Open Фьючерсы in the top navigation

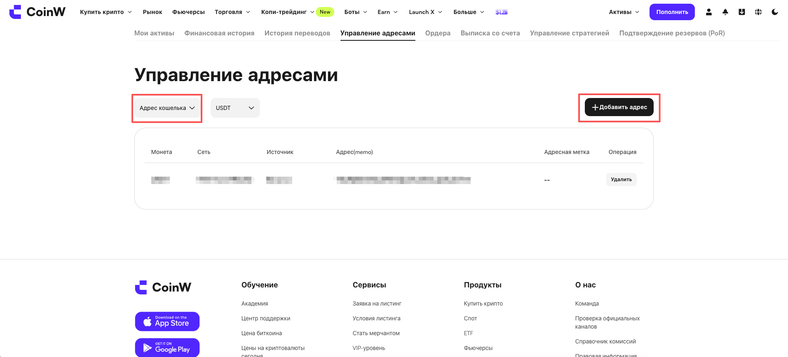[188, 12]
